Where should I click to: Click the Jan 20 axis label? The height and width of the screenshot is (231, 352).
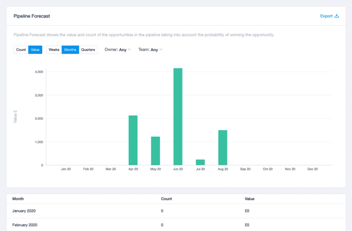coord(66,169)
